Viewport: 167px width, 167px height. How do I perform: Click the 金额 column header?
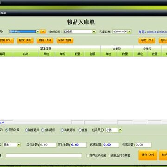coord(92,54)
